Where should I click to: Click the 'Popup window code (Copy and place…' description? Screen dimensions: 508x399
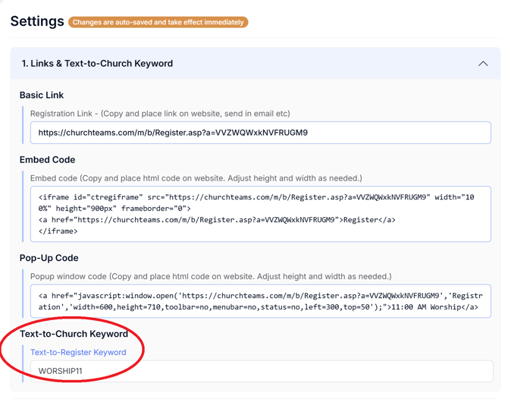pyautogui.click(x=211, y=276)
